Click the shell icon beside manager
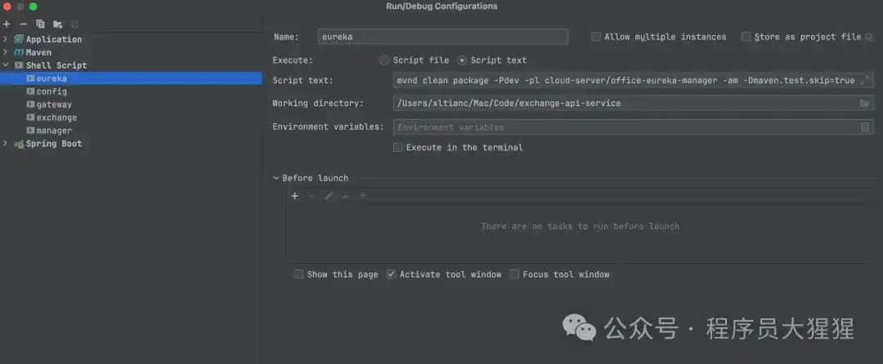The height and width of the screenshot is (364, 883). click(30, 131)
